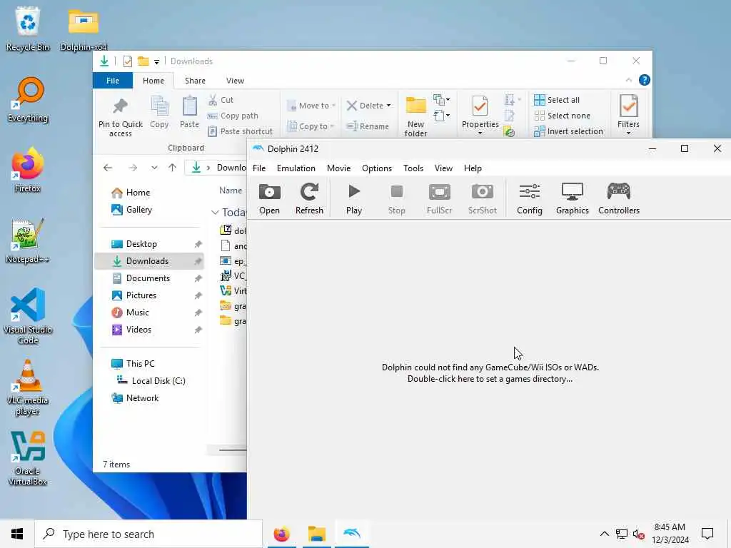Open the Properties dropdown in Explorer
Screen dimensions: 731x548
pyautogui.click(x=480, y=133)
